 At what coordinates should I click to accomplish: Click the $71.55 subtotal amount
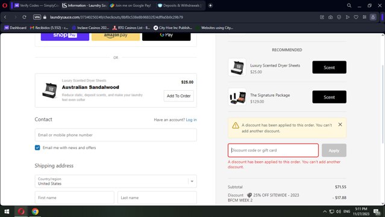[x=340, y=187]
